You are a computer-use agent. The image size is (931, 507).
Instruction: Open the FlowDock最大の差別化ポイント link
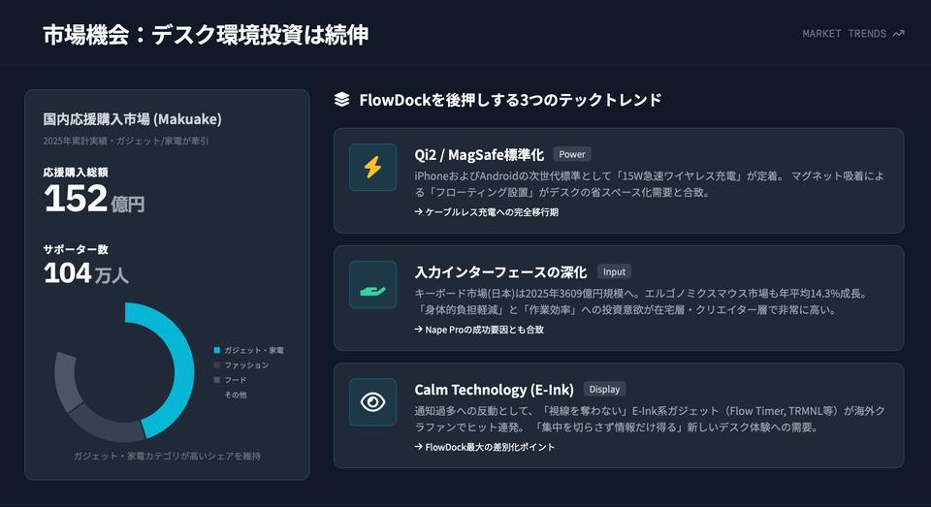click(x=485, y=447)
